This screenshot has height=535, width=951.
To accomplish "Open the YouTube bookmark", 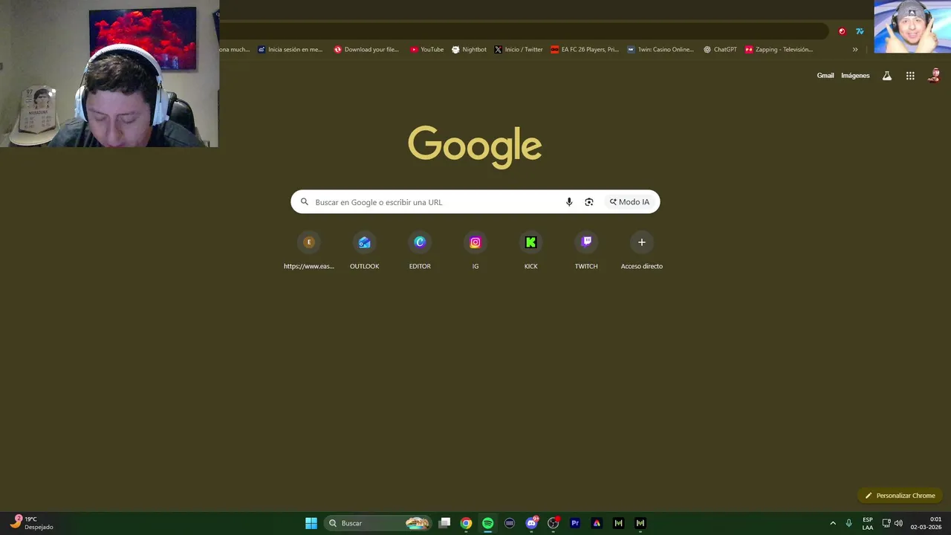I will point(426,50).
